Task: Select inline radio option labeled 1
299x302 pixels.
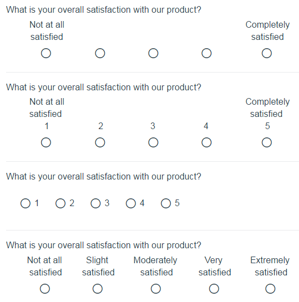Action: (x=26, y=203)
